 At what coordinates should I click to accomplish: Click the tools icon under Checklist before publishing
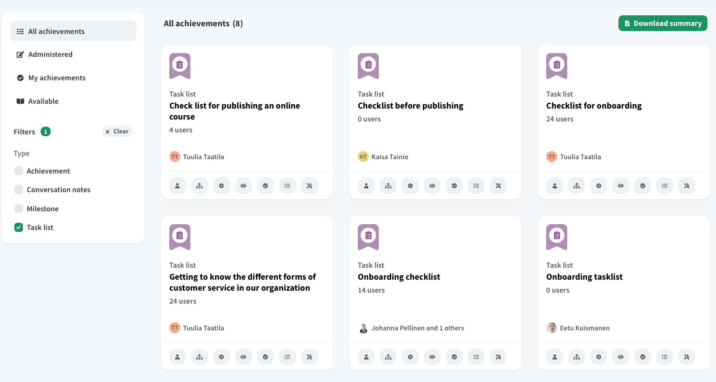coord(498,186)
